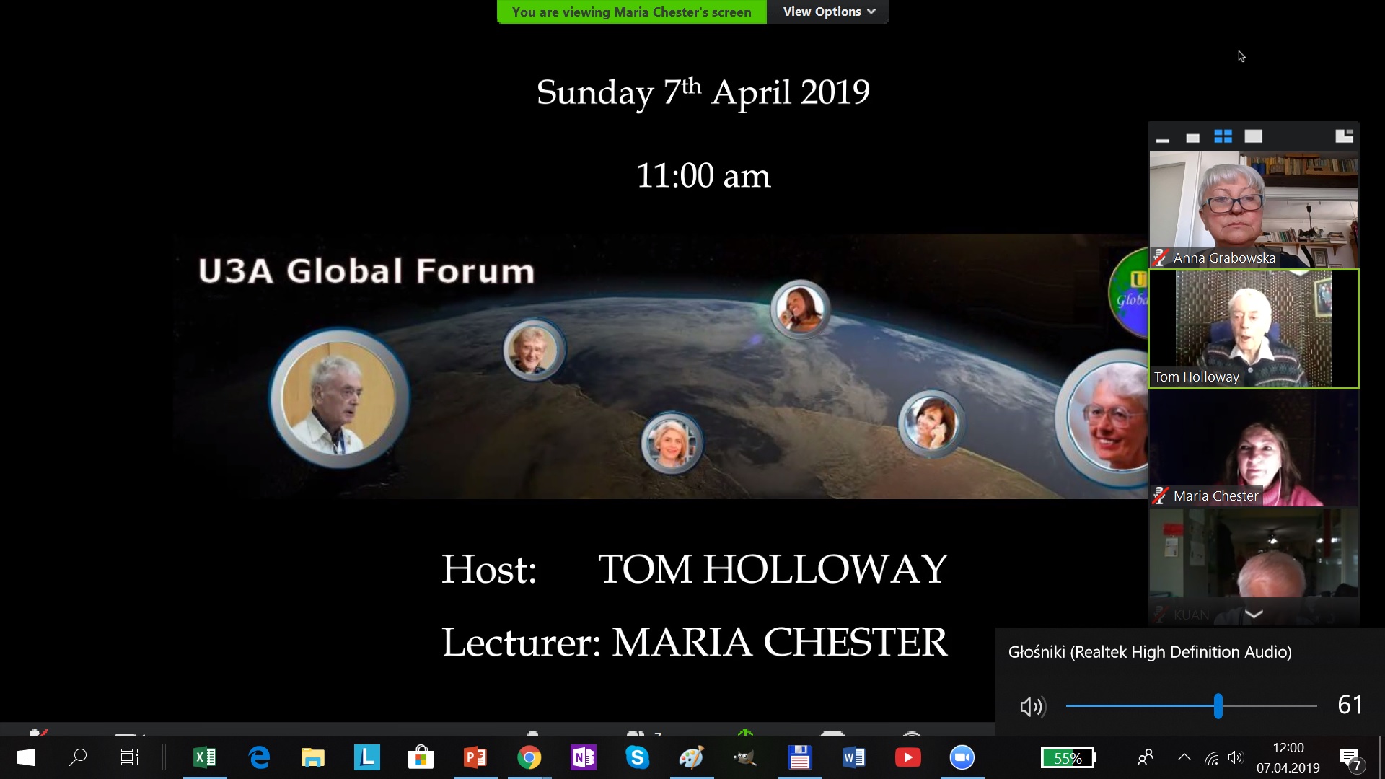Open the People icon in the system tray
The width and height of the screenshot is (1385, 779).
click(x=1145, y=757)
